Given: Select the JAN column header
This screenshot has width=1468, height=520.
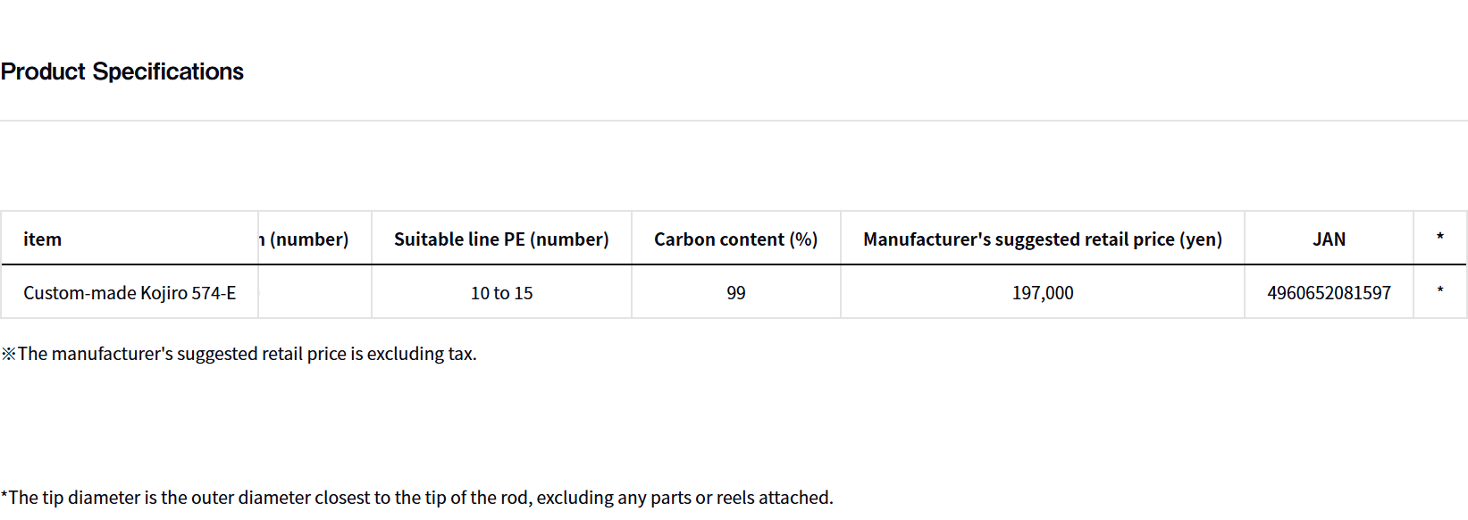Looking at the screenshot, I should (1329, 239).
